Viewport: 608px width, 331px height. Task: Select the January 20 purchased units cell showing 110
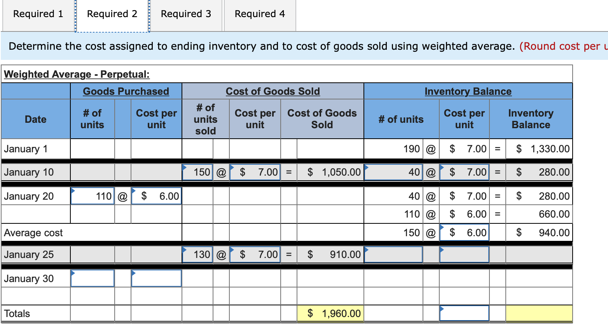tap(92, 196)
